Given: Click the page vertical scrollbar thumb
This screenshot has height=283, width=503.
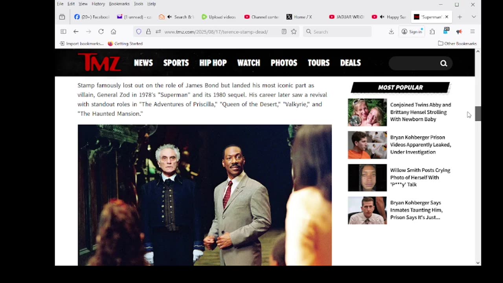Looking at the screenshot, I should pyautogui.click(x=478, y=114).
